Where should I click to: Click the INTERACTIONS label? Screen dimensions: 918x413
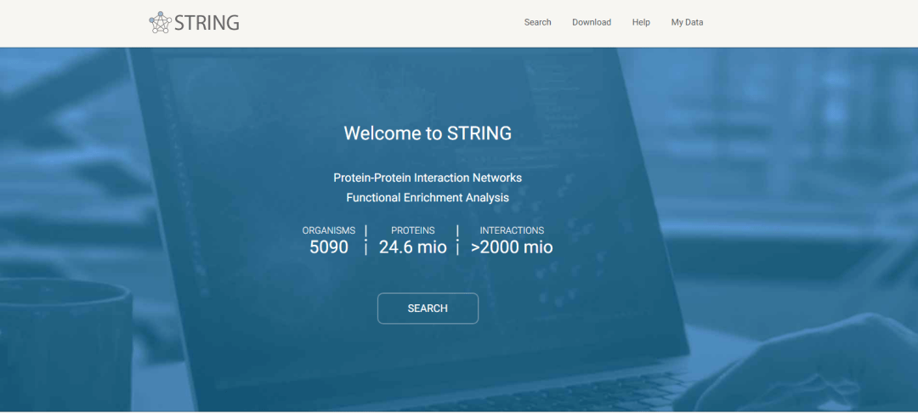tap(512, 230)
